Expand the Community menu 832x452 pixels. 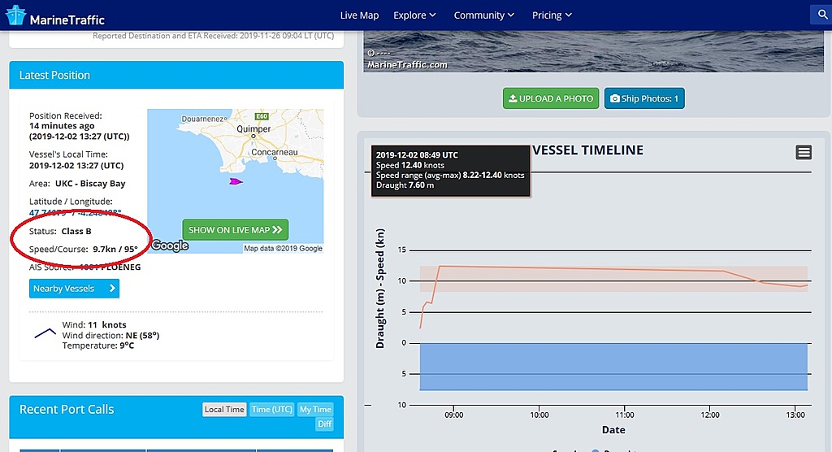tap(484, 15)
